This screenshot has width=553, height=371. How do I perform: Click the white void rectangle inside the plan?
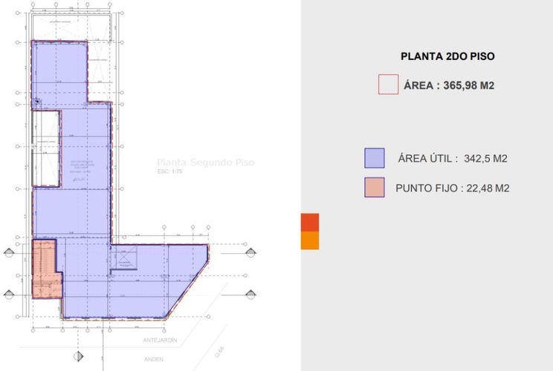tap(46, 148)
